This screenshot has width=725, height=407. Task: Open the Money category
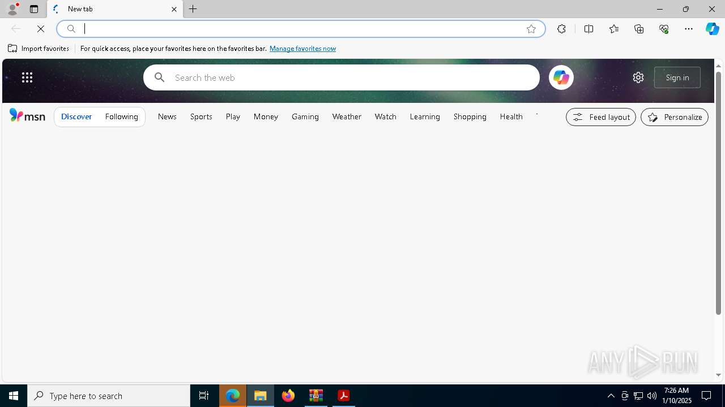pos(266,116)
